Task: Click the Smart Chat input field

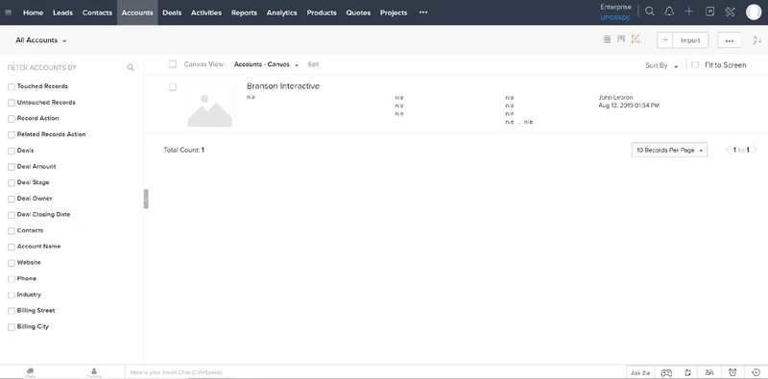Action: click(375, 372)
